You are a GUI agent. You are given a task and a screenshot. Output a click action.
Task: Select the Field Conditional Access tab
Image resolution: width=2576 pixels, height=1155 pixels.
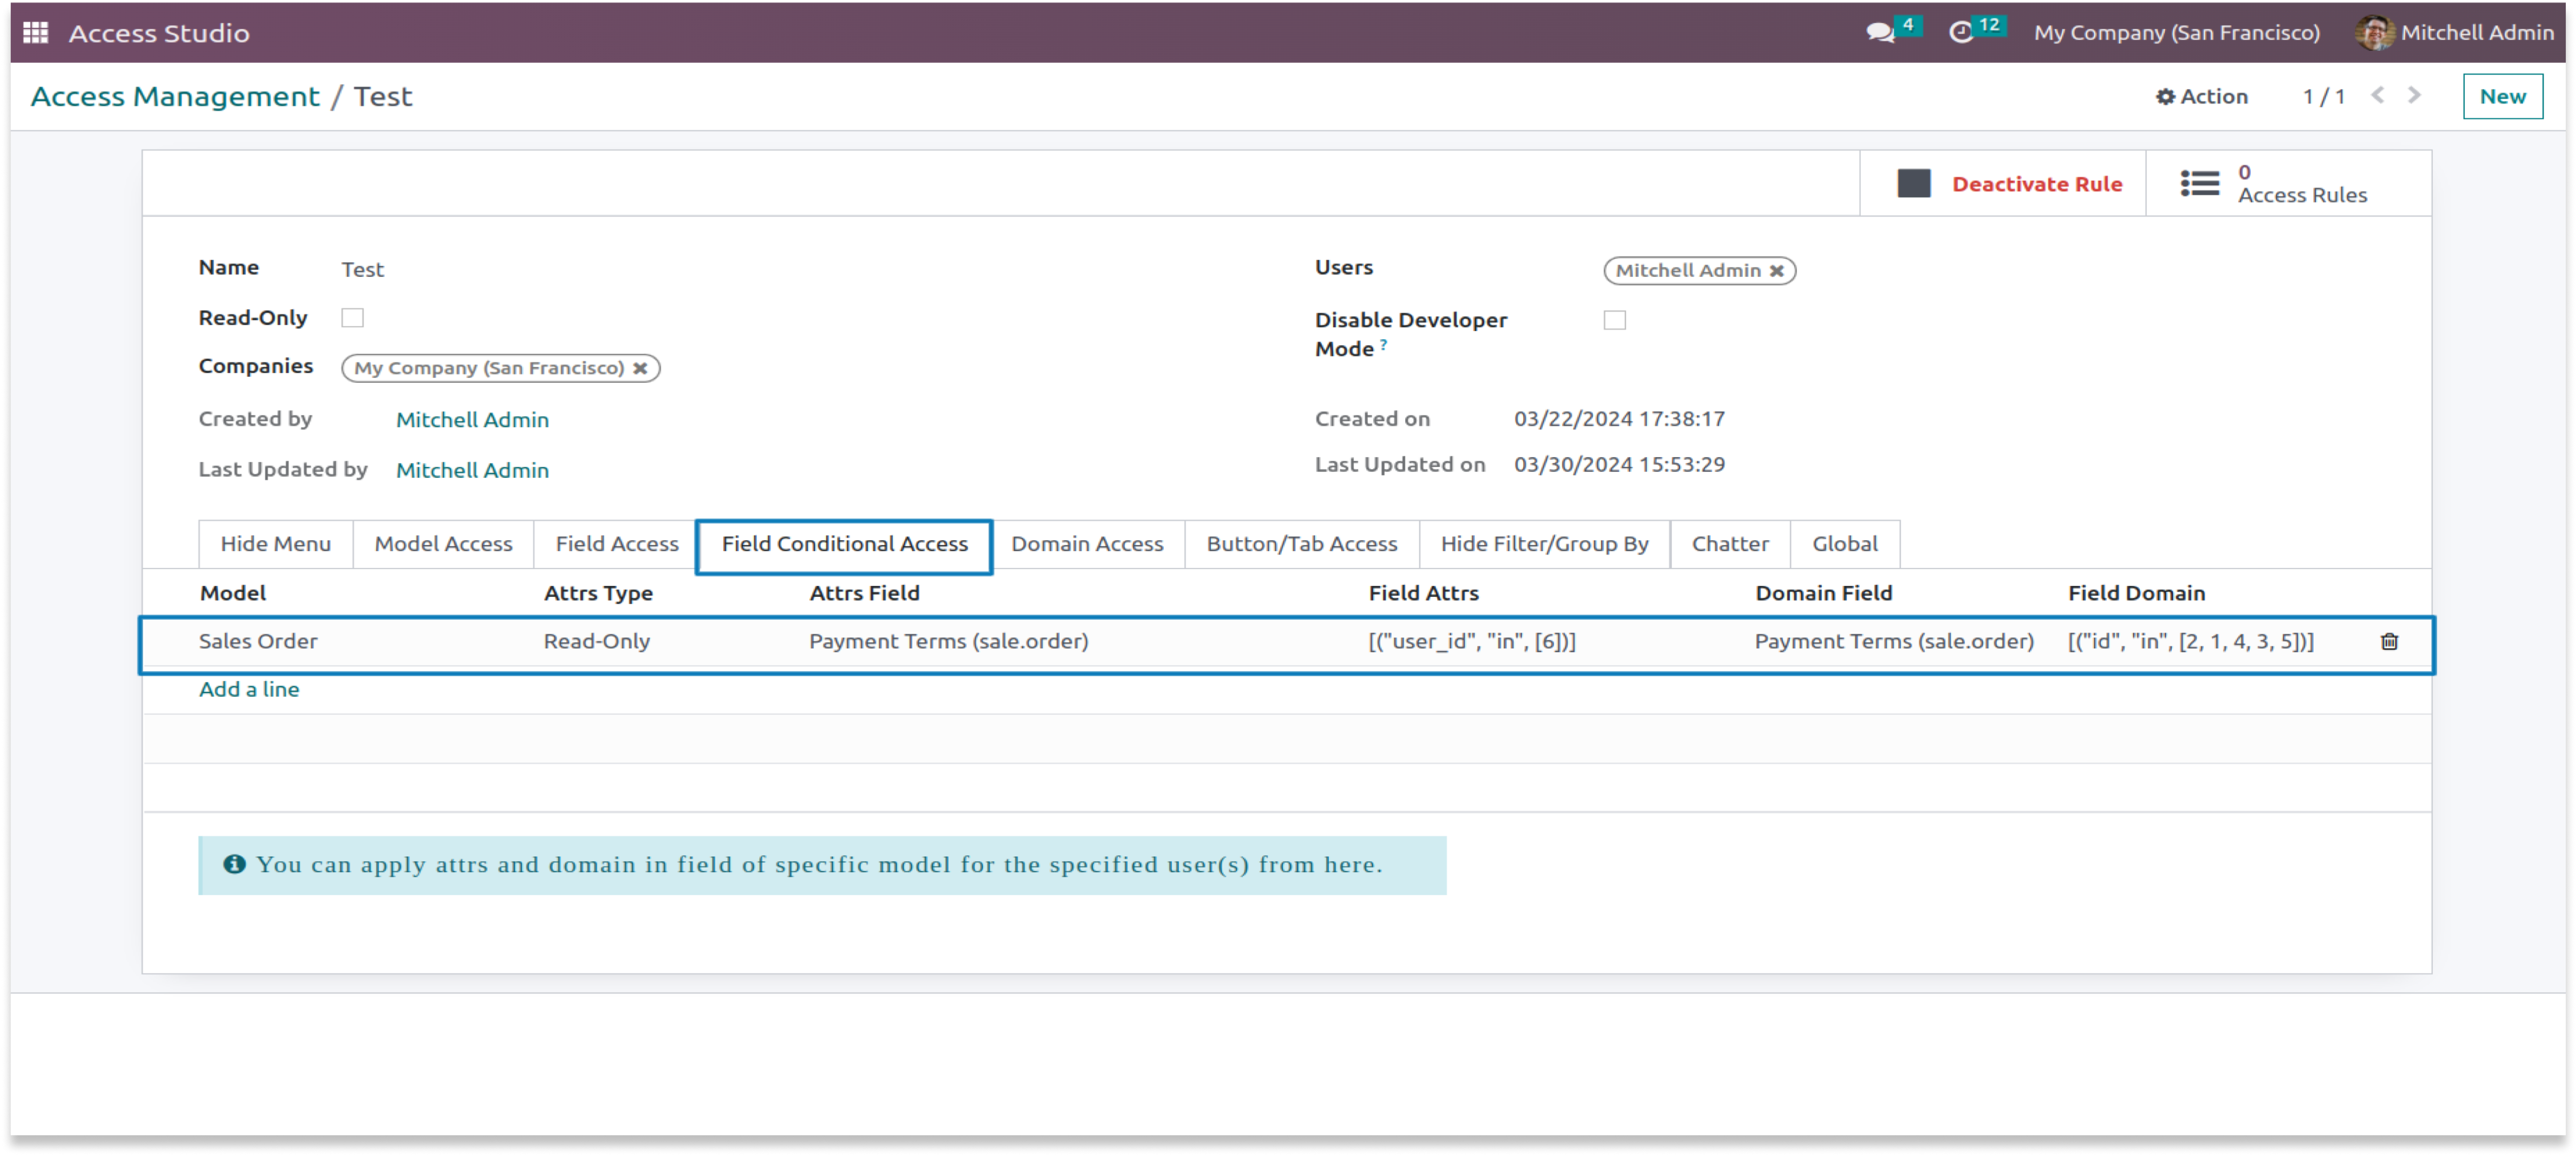845,545
